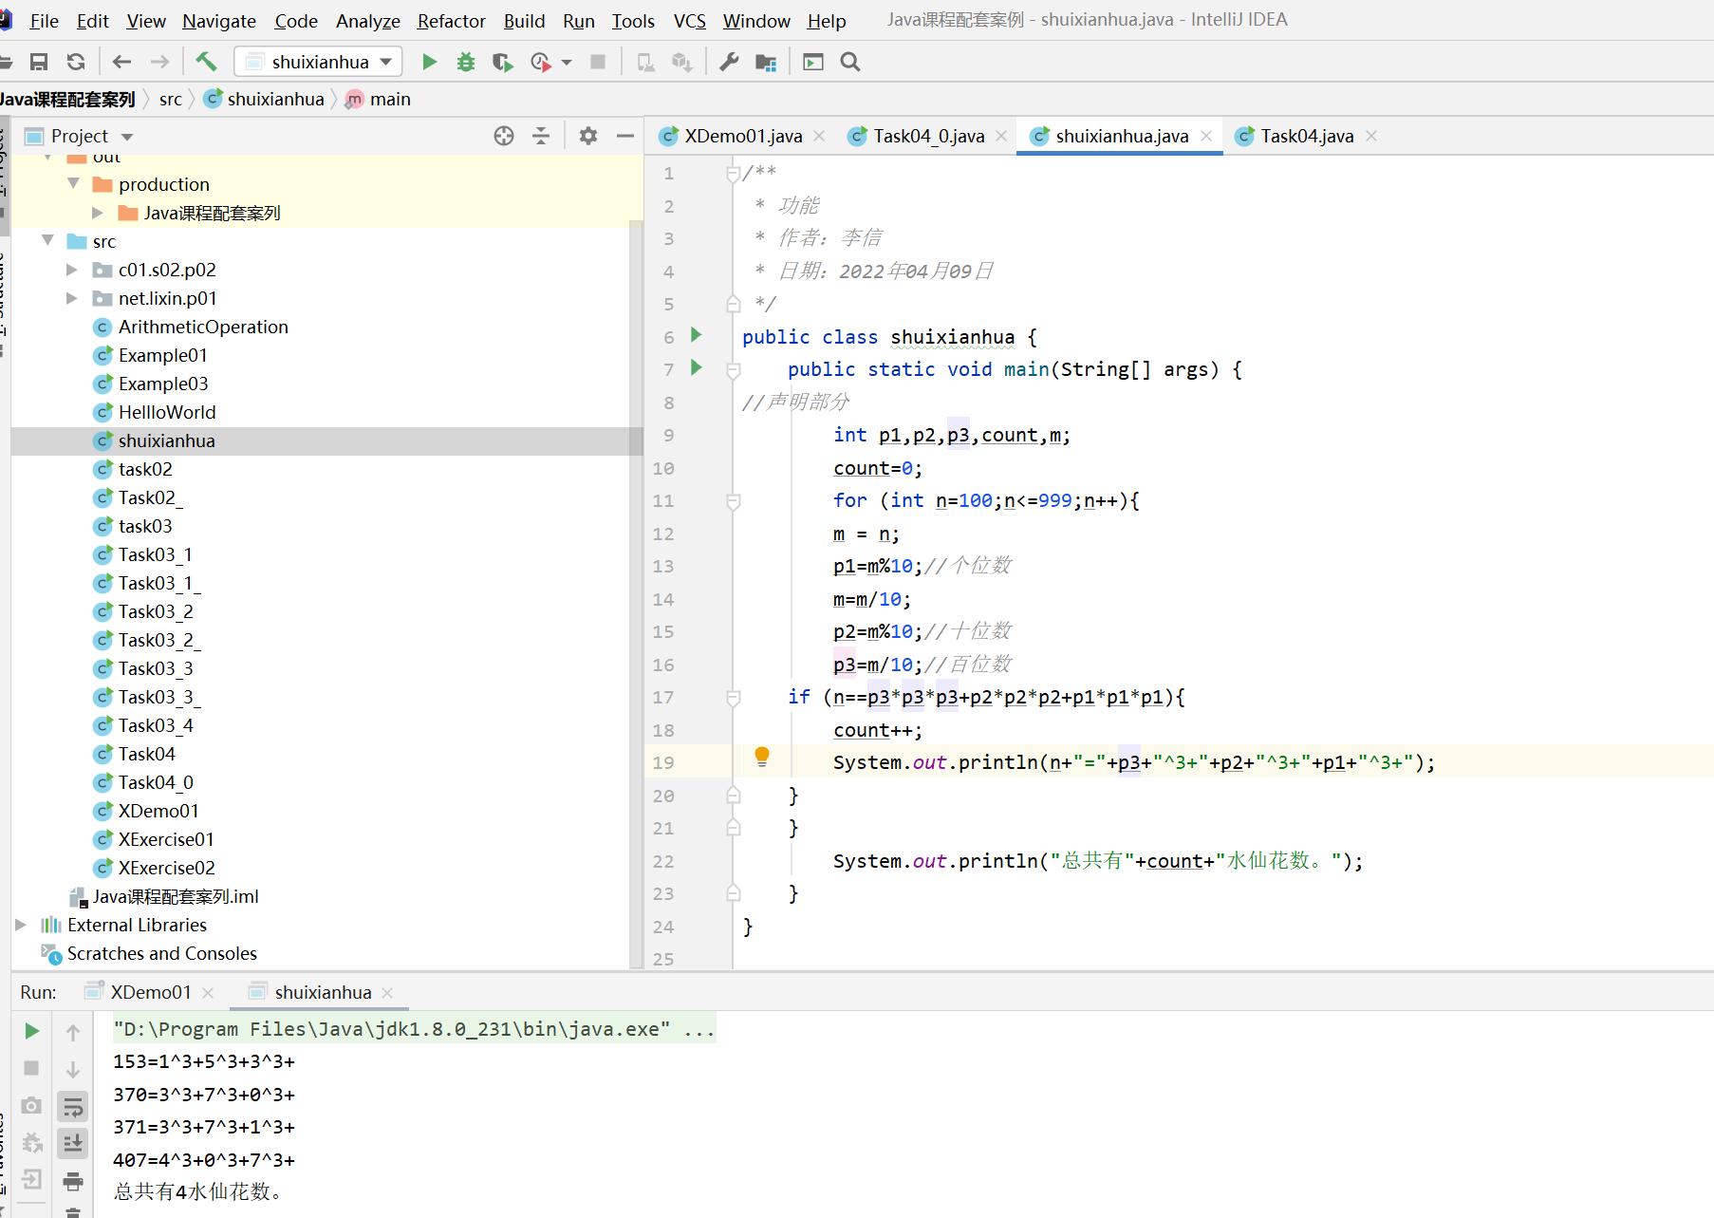
Task: Click the main method breadcrumb
Action: [x=379, y=99]
